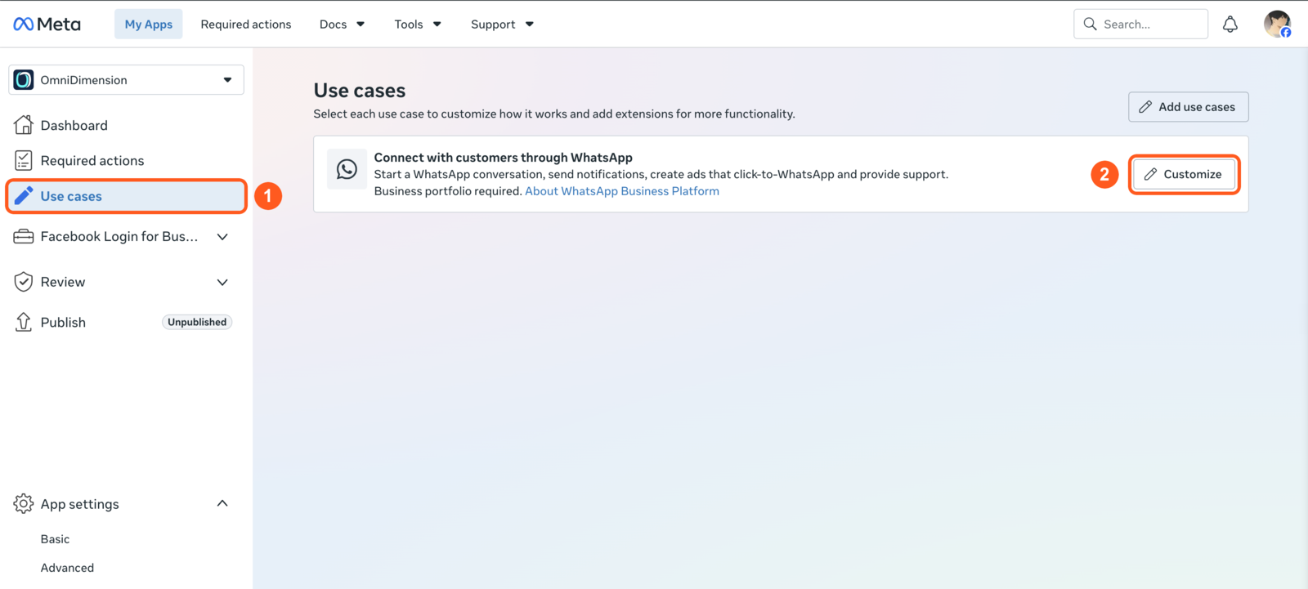Open the notifications bell
Screen dimensions: 1308x589
pyautogui.click(x=1230, y=25)
